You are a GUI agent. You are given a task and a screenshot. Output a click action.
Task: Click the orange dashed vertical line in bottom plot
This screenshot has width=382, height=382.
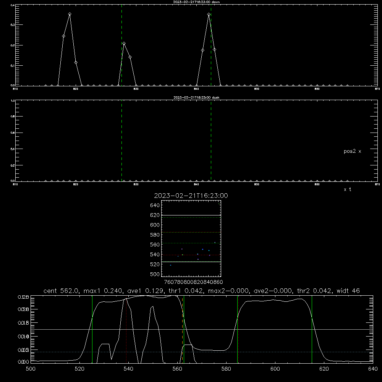pyautogui.click(x=182, y=329)
